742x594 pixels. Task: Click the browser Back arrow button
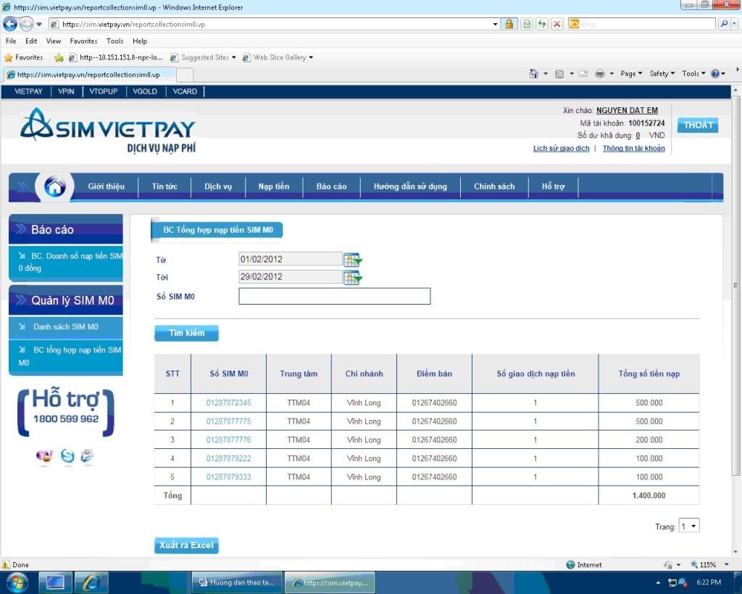click(x=10, y=24)
